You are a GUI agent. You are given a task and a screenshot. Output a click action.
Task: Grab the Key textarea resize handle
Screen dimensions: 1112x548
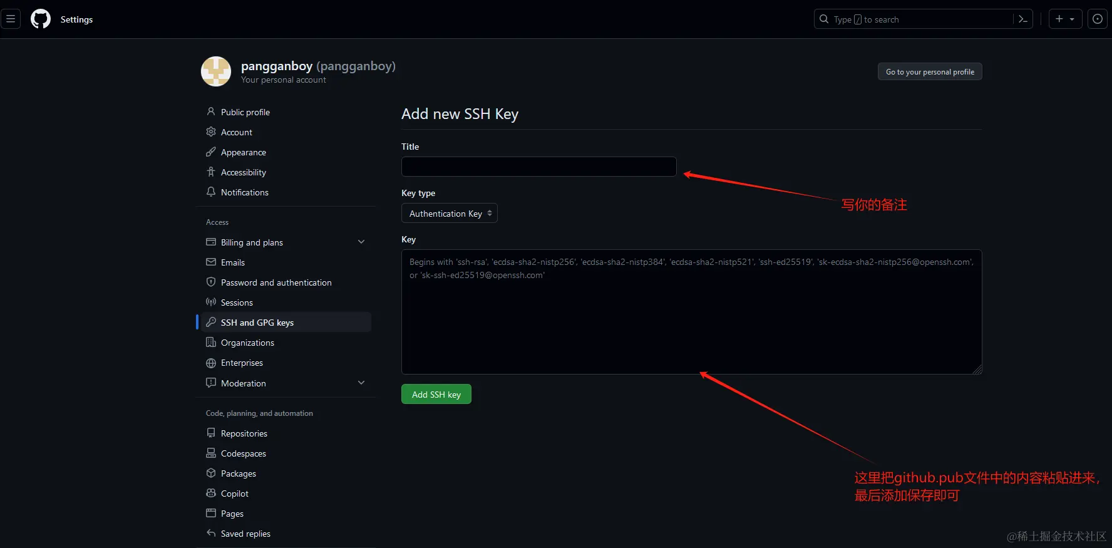[977, 370]
